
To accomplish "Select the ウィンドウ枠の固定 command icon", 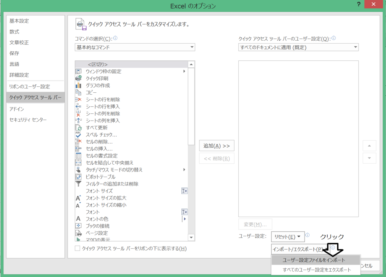I will coord(78,71).
